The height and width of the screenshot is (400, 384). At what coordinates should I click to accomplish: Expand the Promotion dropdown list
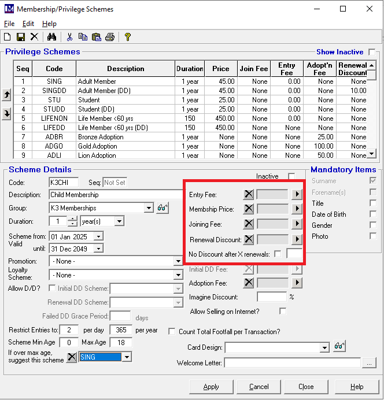pyautogui.click(x=178, y=261)
